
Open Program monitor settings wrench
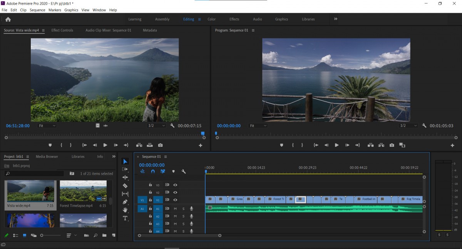[x=424, y=125]
